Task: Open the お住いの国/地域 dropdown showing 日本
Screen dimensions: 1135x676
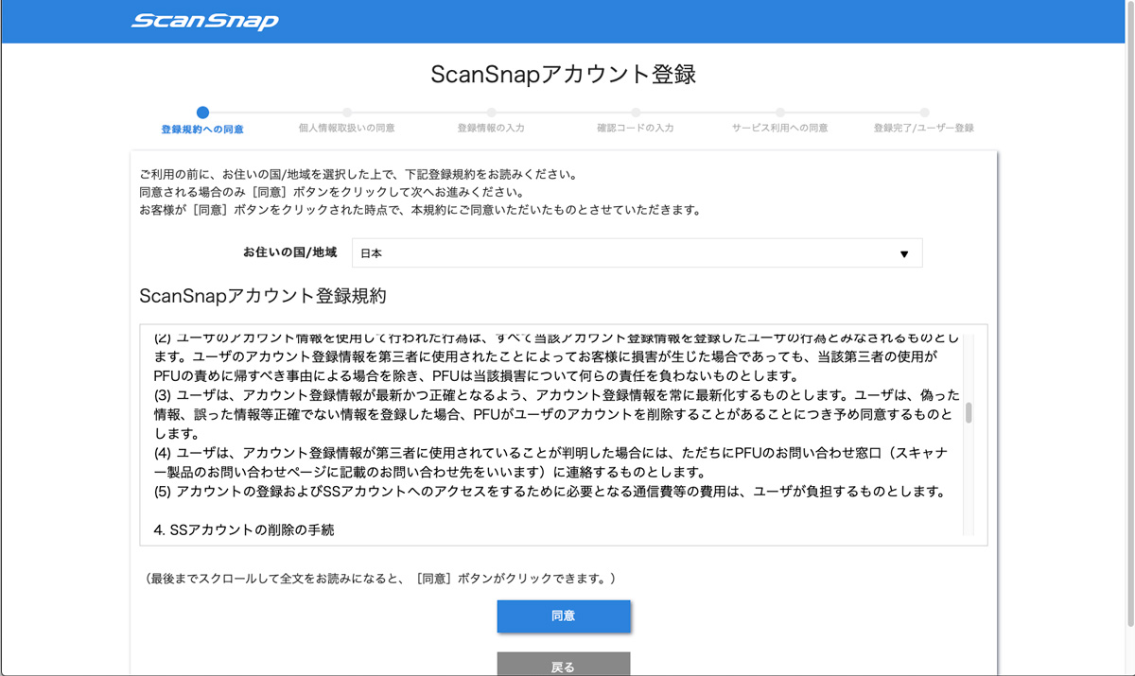Action: [637, 253]
